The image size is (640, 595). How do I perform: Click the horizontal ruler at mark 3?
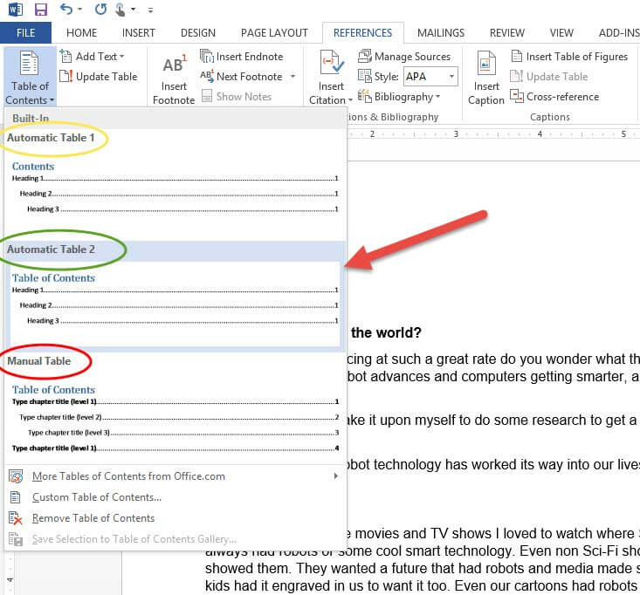point(456,133)
